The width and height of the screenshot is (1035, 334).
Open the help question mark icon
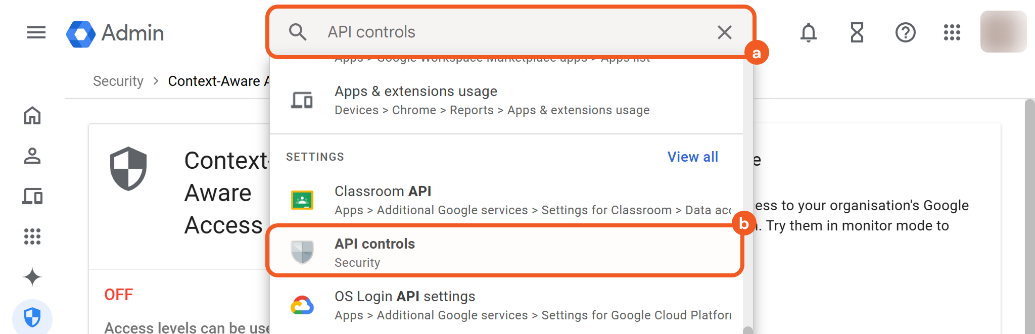click(905, 33)
